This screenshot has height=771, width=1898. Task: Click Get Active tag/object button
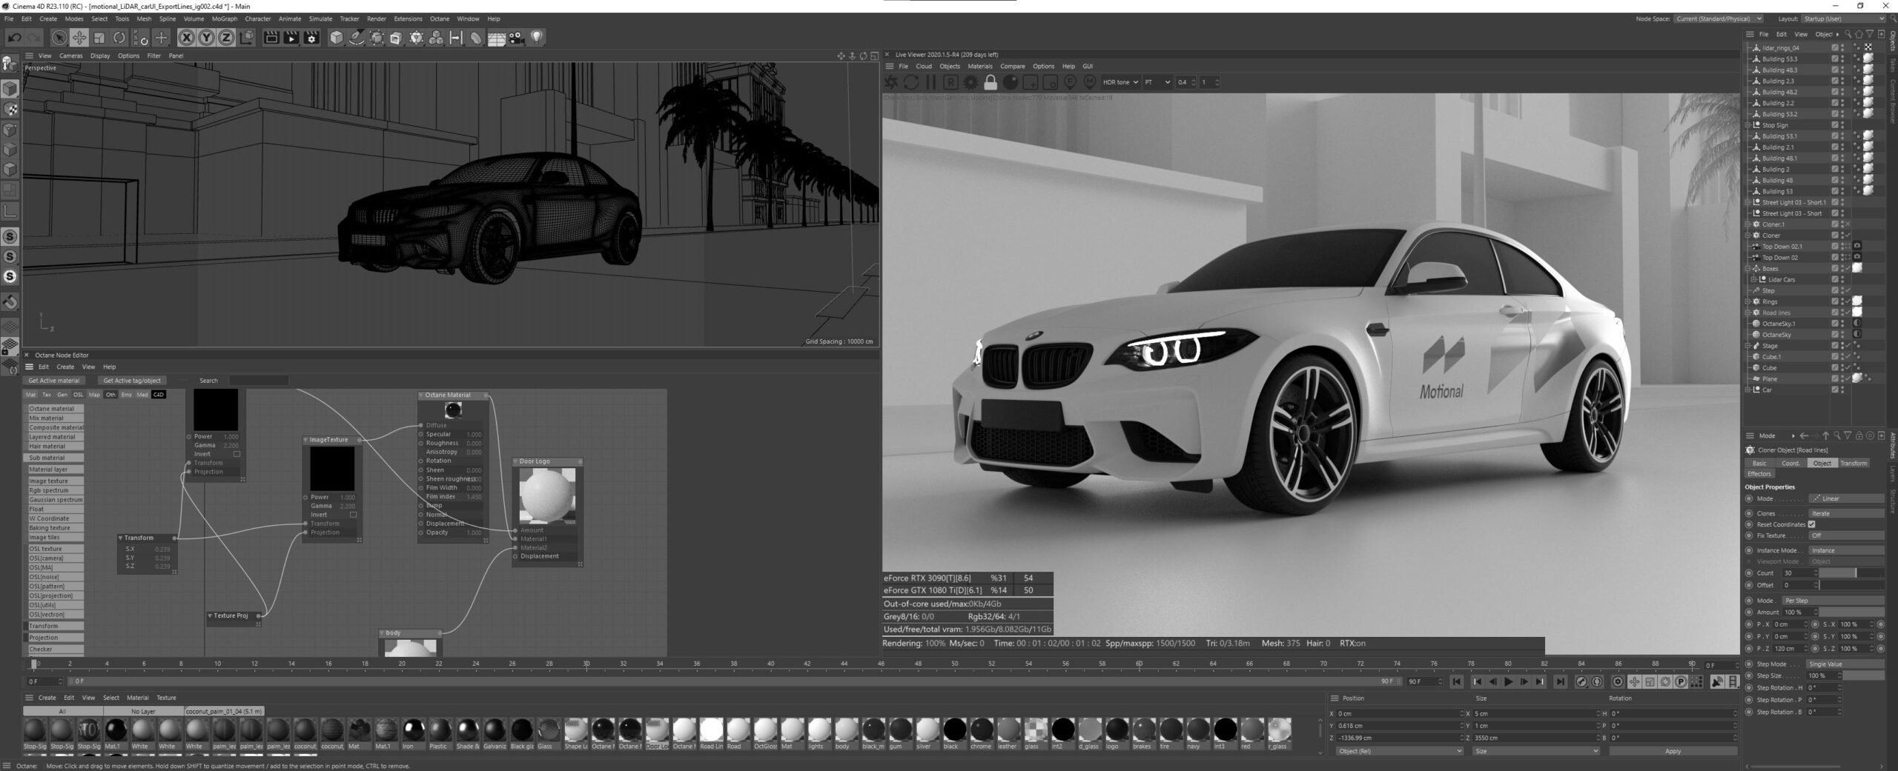(x=132, y=381)
